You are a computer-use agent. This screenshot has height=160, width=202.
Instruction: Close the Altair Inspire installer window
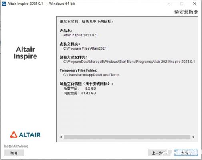point(194,4)
